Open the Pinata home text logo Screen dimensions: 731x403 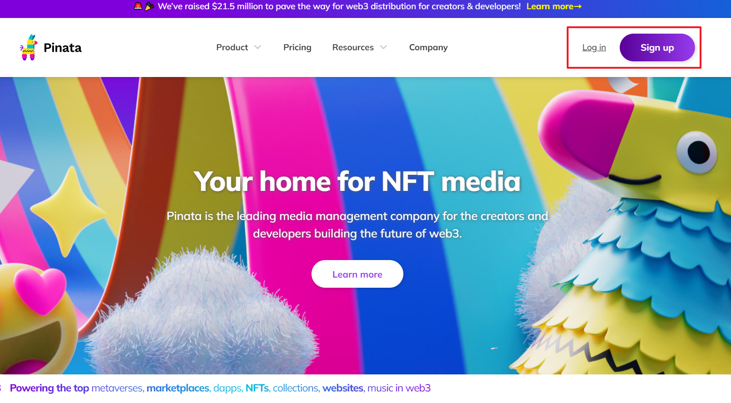(62, 47)
